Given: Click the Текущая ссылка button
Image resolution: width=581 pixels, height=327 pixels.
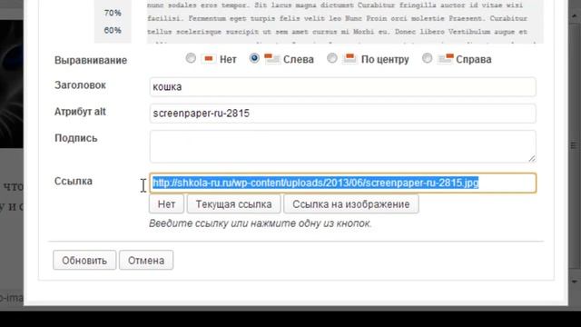Looking at the screenshot, I should coord(234,203).
